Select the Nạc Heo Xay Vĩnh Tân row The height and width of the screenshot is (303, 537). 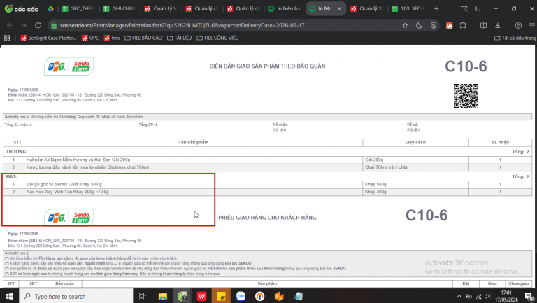pyautogui.click(x=267, y=192)
